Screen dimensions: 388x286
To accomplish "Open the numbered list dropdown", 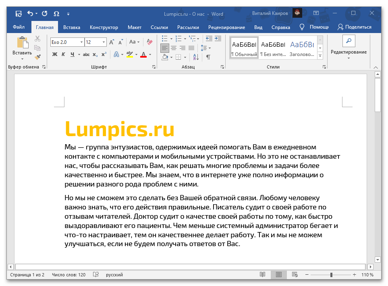I will point(185,39).
